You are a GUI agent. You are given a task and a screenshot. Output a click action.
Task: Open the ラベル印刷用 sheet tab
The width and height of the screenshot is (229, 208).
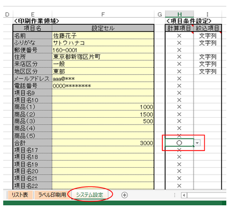point(52,195)
